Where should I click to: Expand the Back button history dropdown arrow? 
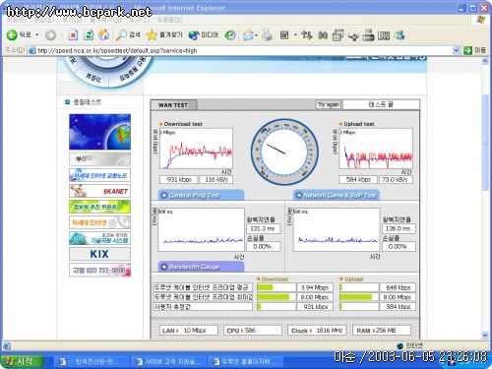(37, 34)
